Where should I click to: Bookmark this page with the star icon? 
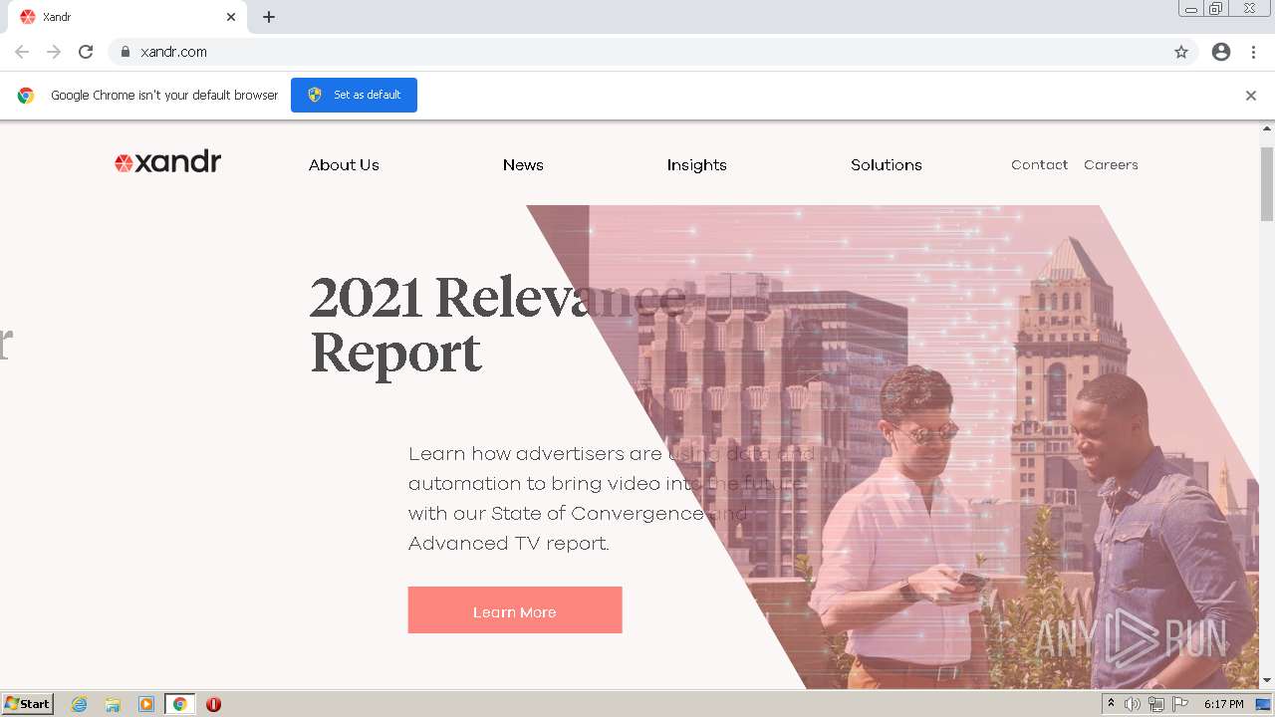point(1181,52)
